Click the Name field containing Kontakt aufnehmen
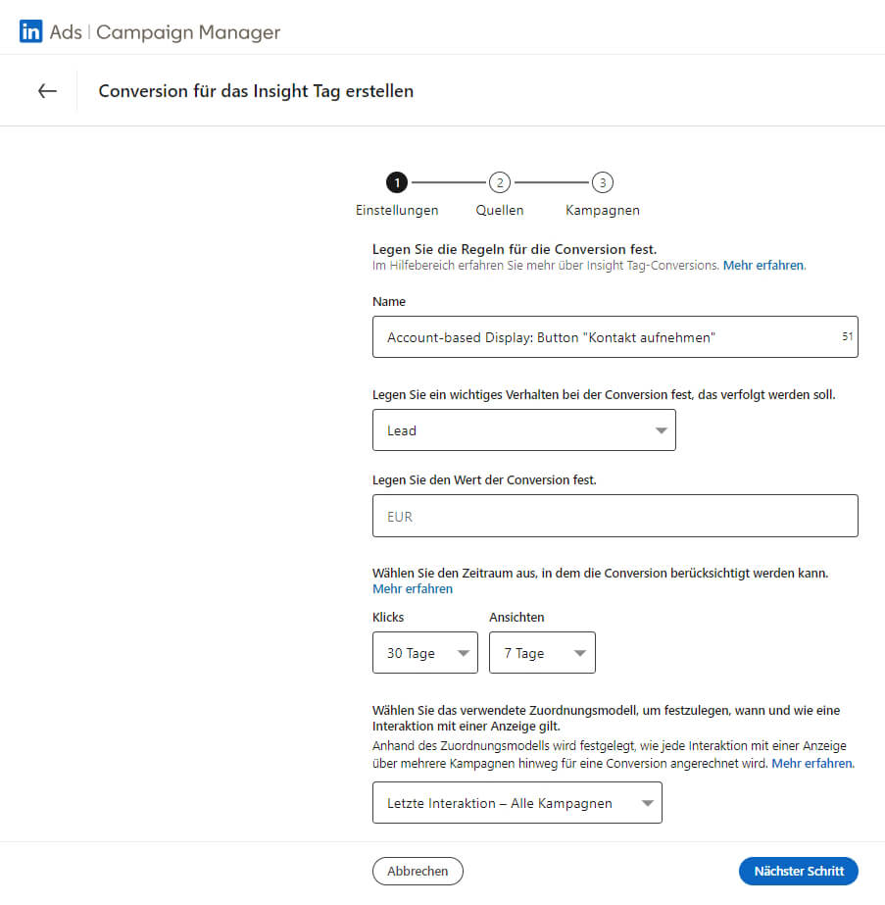Image resolution: width=885 pixels, height=905 pixels. pyautogui.click(x=615, y=336)
